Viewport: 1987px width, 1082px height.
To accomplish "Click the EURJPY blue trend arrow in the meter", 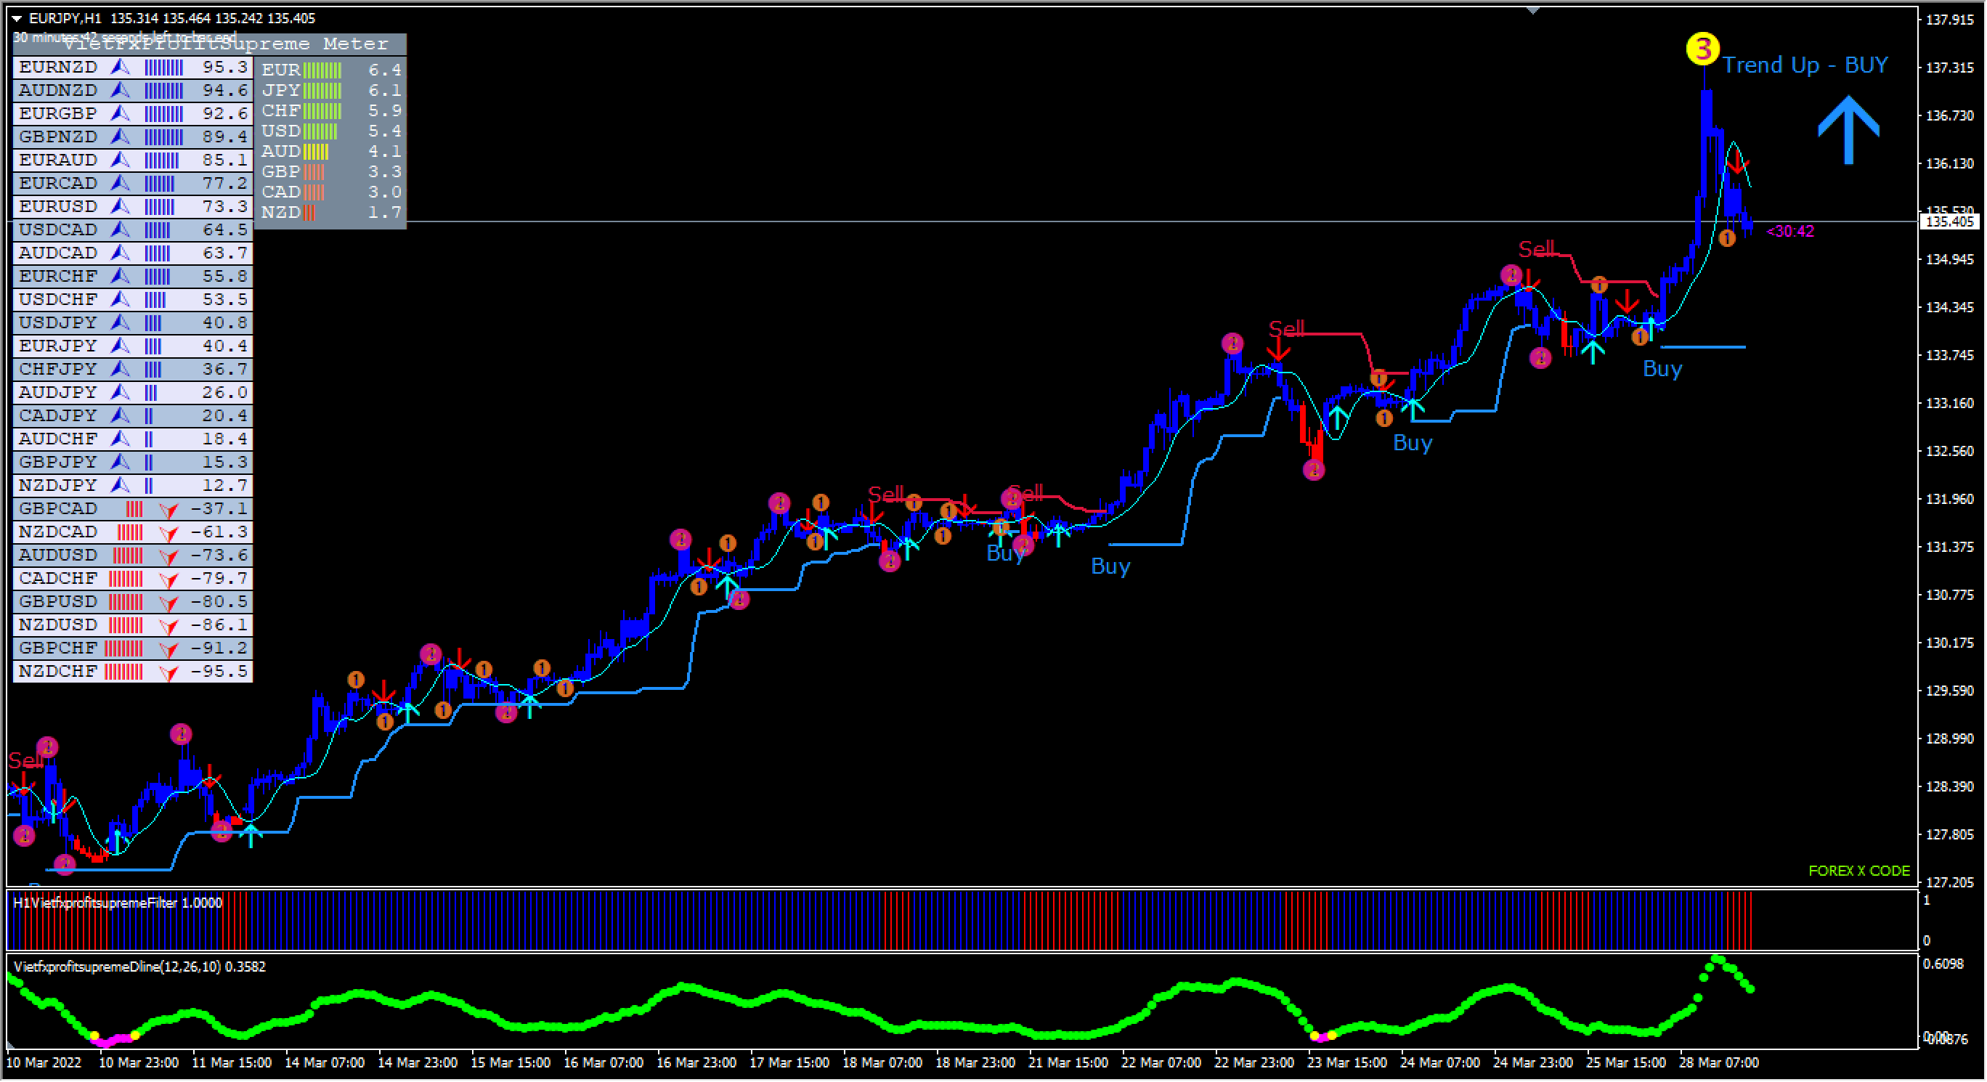I will click(x=120, y=346).
